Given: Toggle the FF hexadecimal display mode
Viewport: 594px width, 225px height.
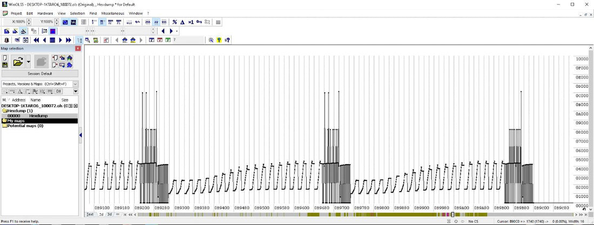Looking at the screenshot, I should click(156, 22).
